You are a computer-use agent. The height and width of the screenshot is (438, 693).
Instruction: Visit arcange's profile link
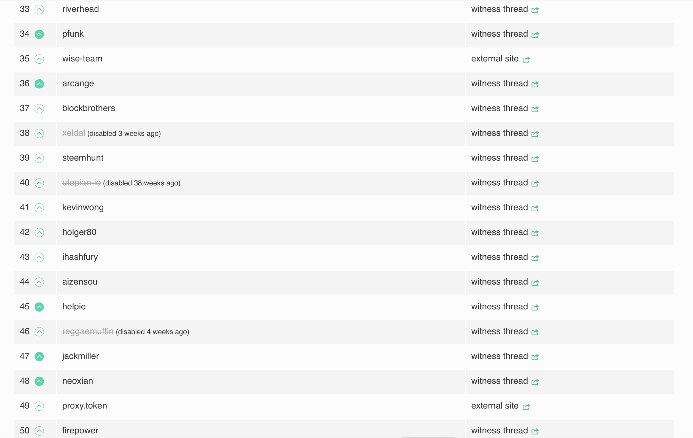click(78, 84)
